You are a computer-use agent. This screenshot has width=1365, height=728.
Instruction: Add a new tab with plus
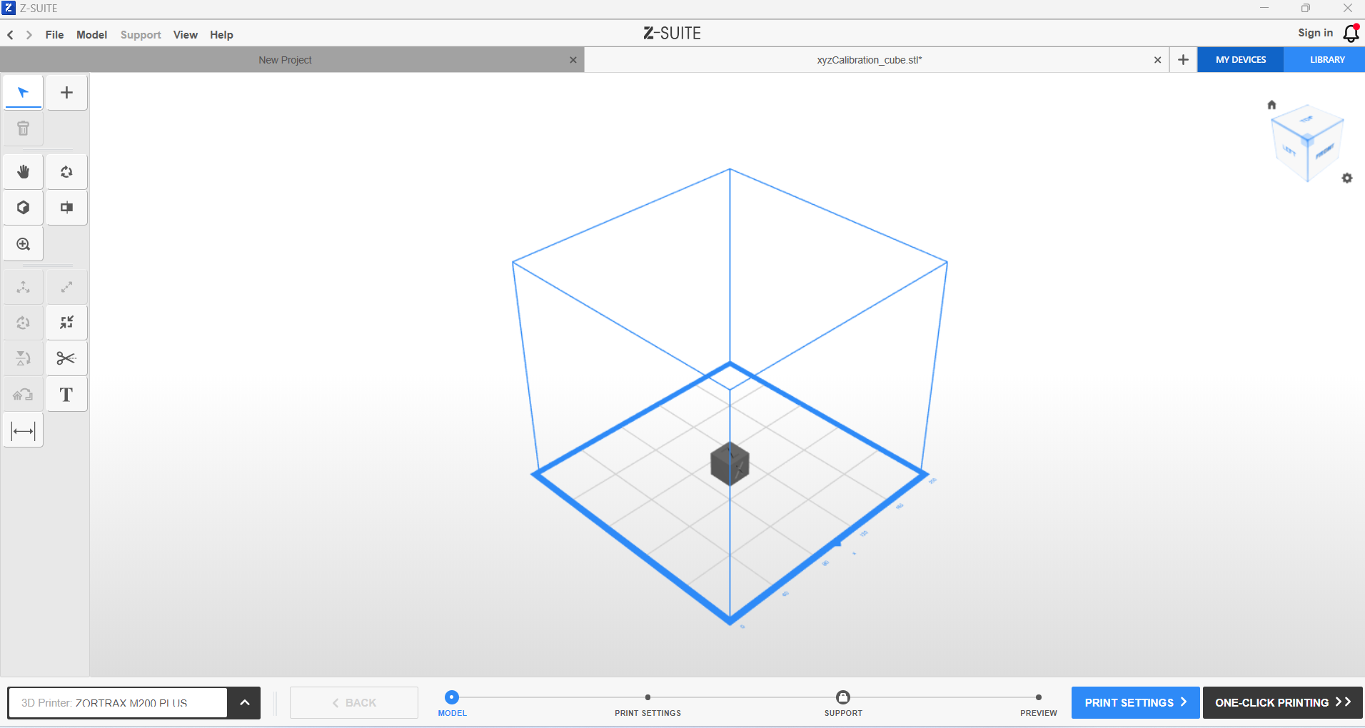[x=1183, y=60]
